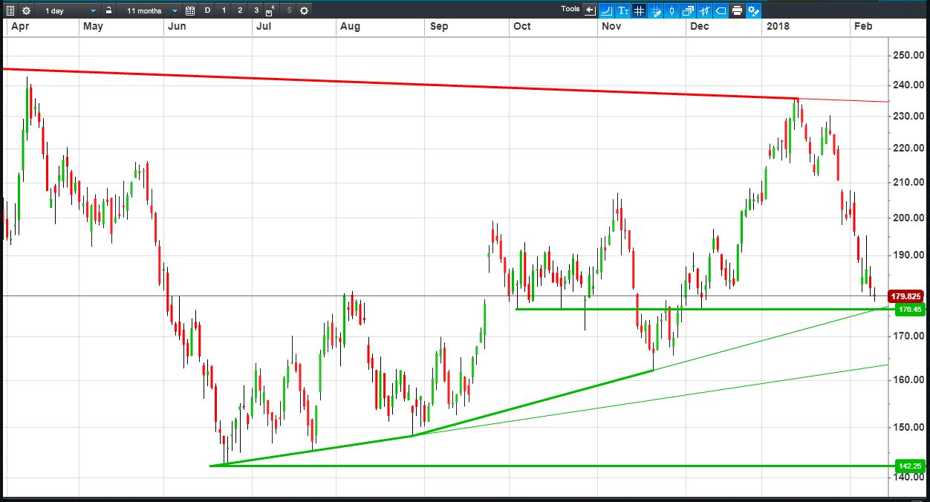This screenshot has height=502, width=930.
Task: Click the 2018 label on time axis
Action: (x=778, y=26)
